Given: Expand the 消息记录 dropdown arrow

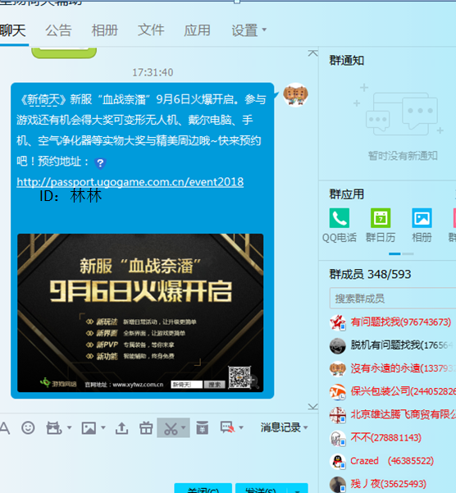Looking at the screenshot, I should pos(305,427).
